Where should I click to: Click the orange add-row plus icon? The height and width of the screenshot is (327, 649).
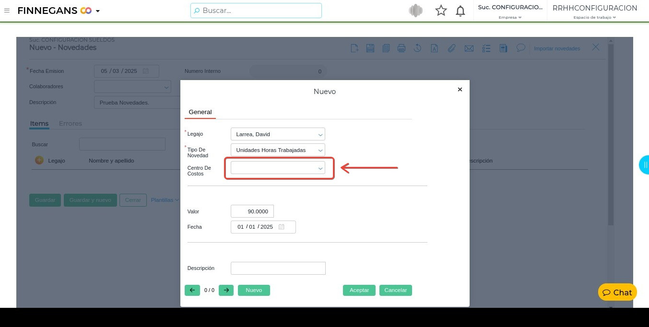[39, 160]
